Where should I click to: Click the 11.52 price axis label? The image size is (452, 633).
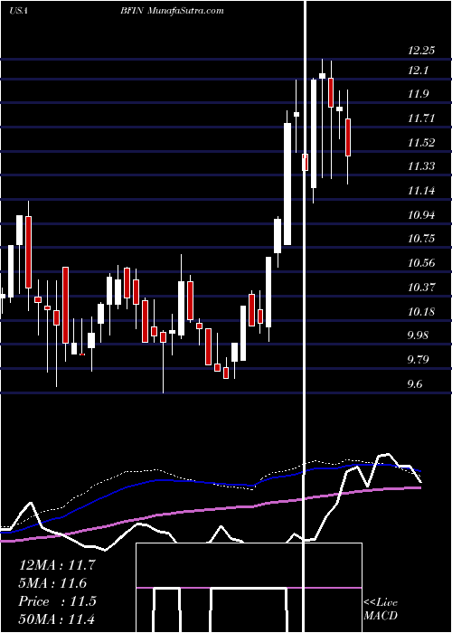click(421, 143)
